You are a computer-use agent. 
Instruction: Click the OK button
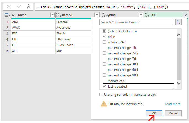point(154,113)
